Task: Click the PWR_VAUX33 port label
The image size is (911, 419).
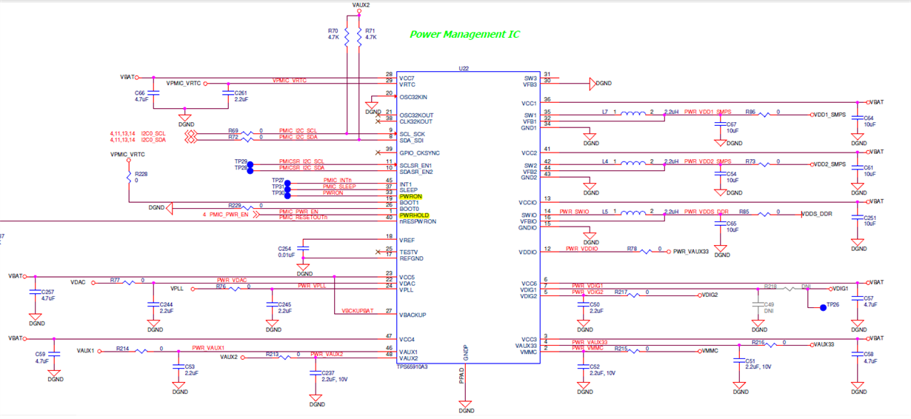Action: (692, 252)
